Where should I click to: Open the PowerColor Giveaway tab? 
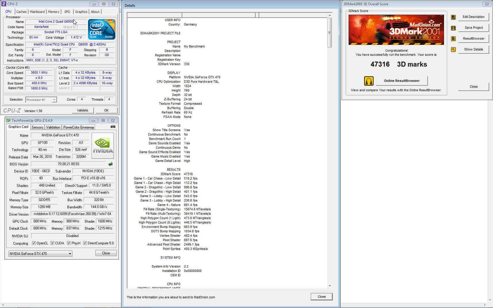tap(79, 127)
